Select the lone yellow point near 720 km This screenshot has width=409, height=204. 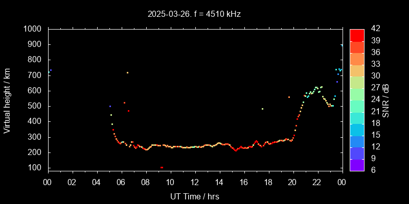pyautogui.click(x=127, y=72)
